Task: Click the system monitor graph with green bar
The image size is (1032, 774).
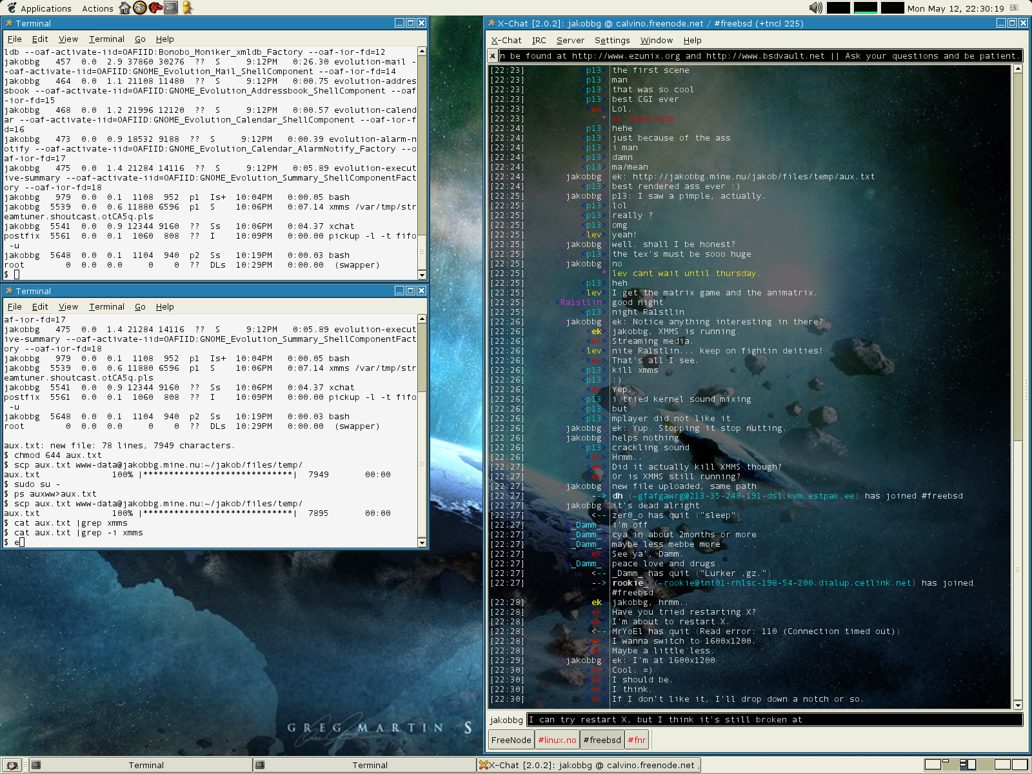Action: pyautogui.click(x=865, y=8)
